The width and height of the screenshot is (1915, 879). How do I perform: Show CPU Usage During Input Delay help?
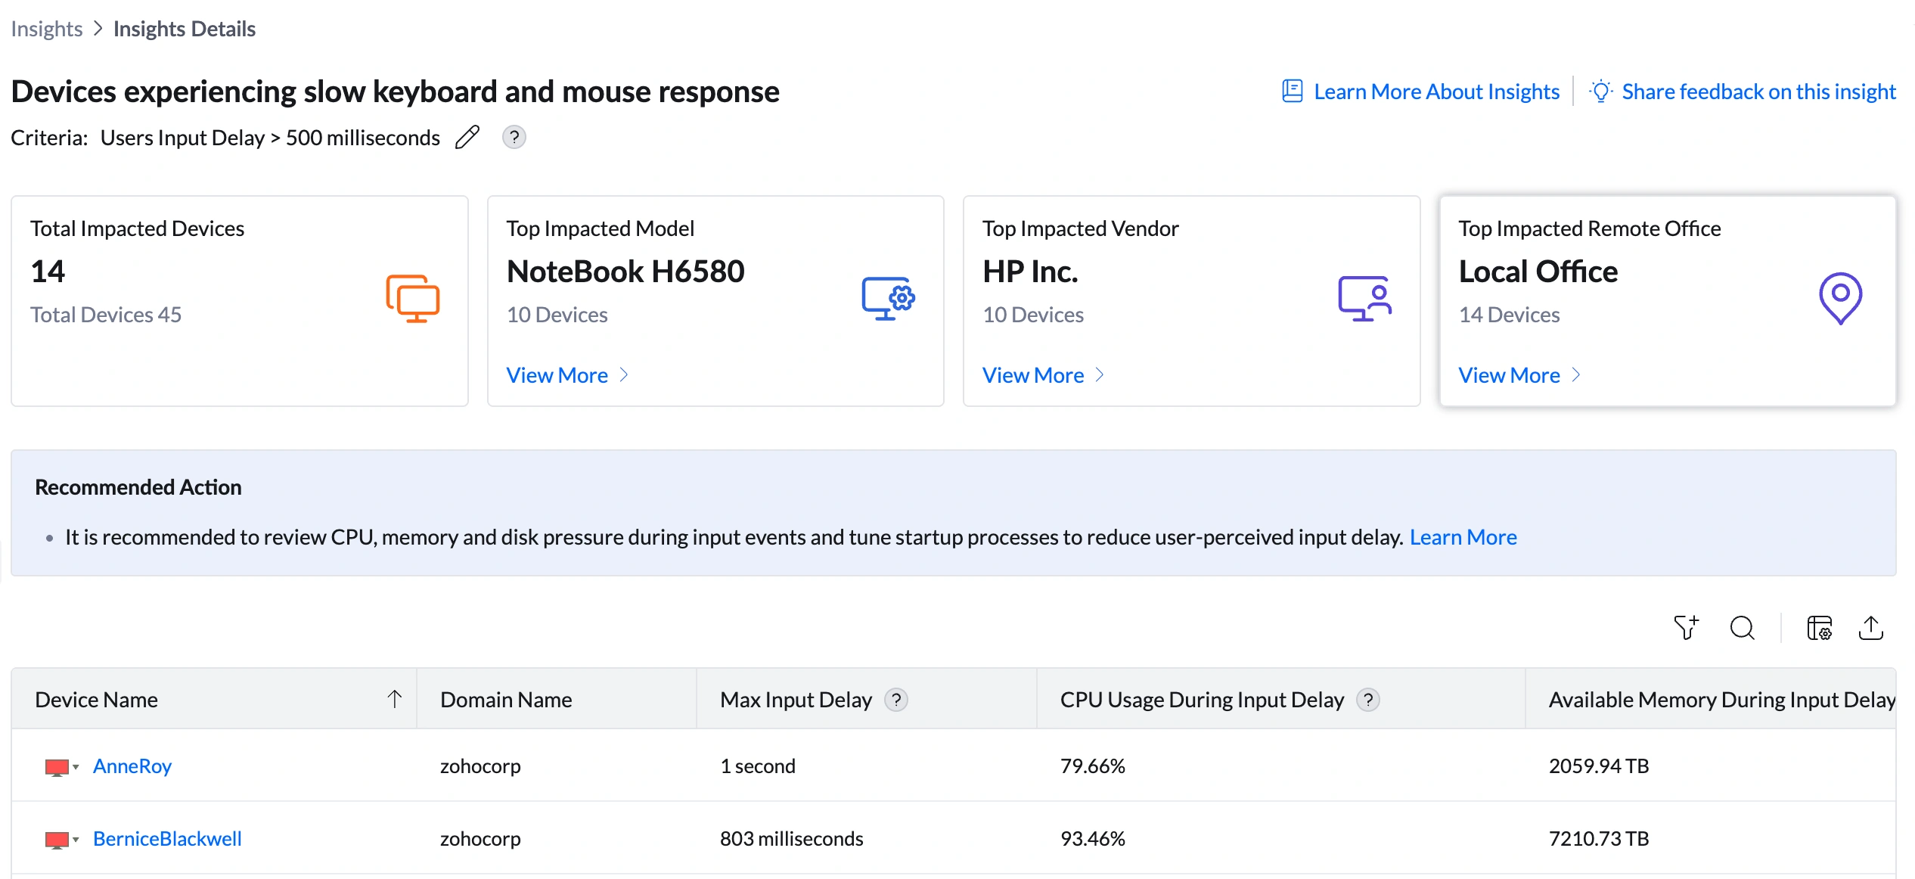tap(1368, 700)
